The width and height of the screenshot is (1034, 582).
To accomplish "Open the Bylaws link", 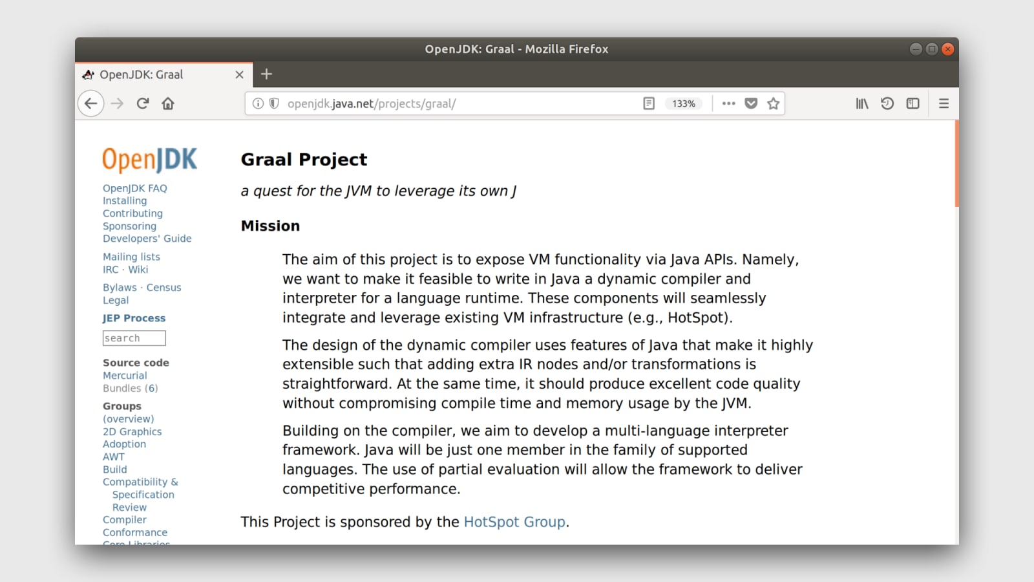I will 120,288.
